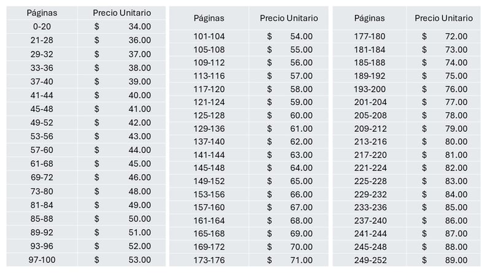Click the 48.00 price cell
The image size is (487, 273).
click(x=122, y=191)
